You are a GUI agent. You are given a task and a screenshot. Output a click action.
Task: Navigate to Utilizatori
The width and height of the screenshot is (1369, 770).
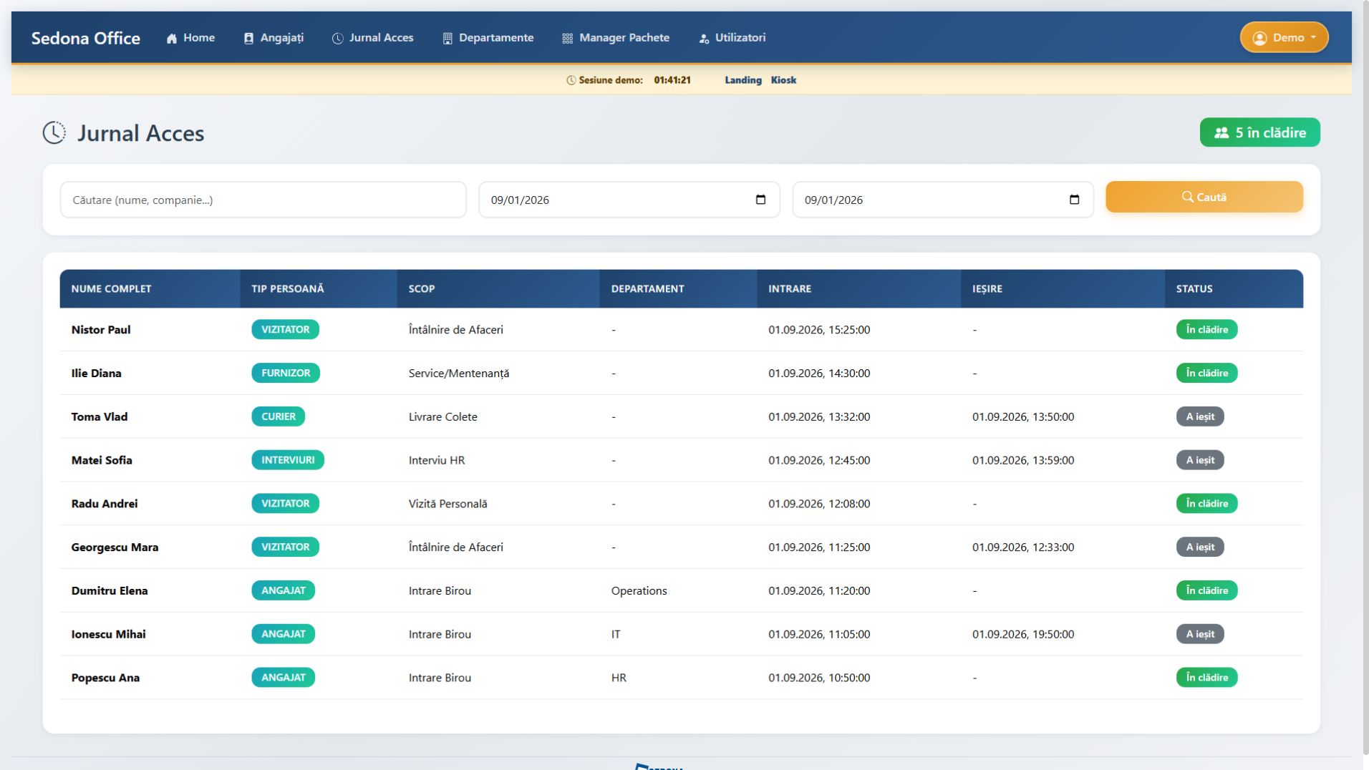point(732,38)
